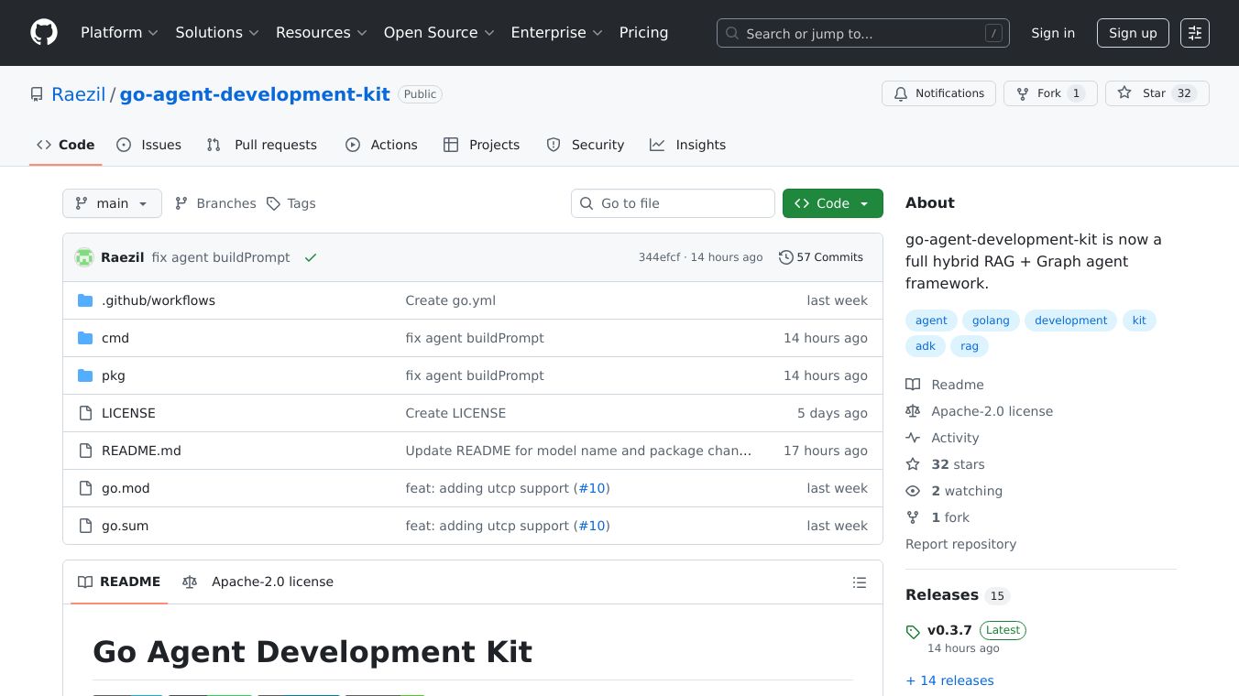Expand the main branch dropdown
The width and height of the screenshot is (1239, 696).
(112, 203)
